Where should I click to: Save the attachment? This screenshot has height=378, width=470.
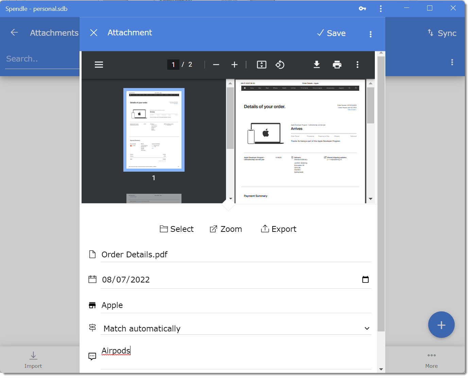pos(331,33)
